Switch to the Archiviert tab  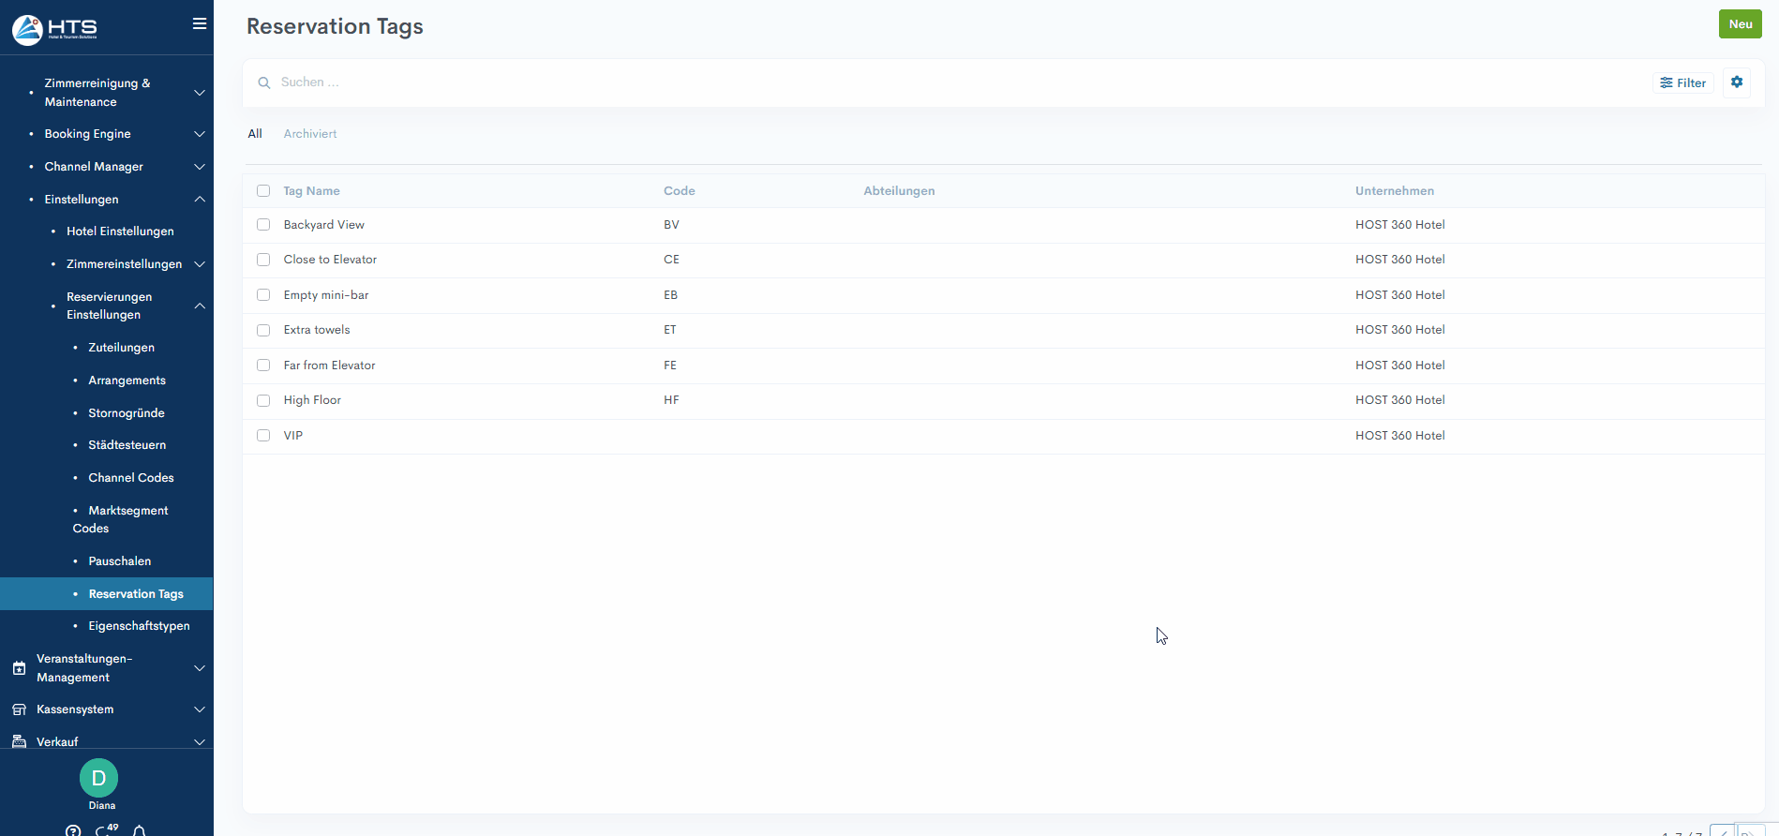click(x=309, y=134)
